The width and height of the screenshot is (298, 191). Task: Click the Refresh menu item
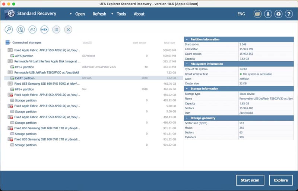tap(99, 14)
